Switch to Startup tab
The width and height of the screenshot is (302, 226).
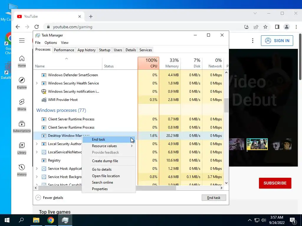[x=105, y=50]
